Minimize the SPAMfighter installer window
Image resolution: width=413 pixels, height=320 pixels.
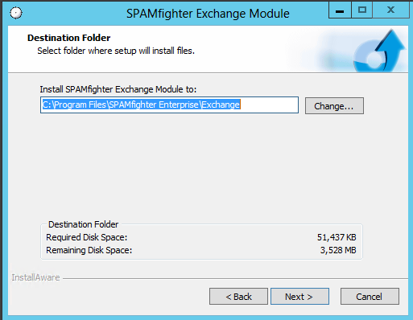[340, 10]
